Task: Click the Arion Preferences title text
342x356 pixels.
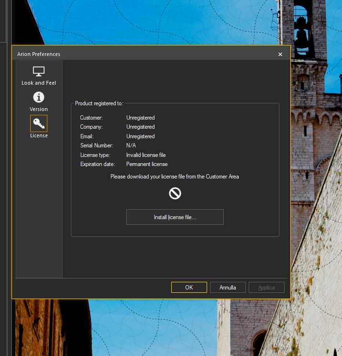Action: [39, 54]
